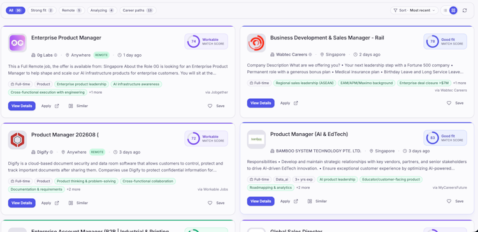Click the Wabtec Careers red logo
This screenshot has width=478, height=232.
point(256,43)
